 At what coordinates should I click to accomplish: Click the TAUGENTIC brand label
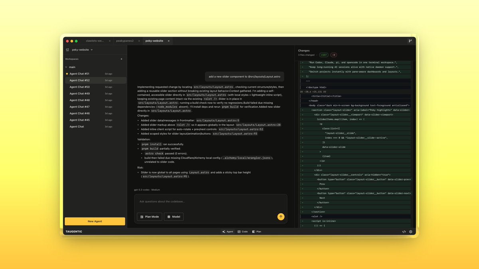[x=74, y=232]
